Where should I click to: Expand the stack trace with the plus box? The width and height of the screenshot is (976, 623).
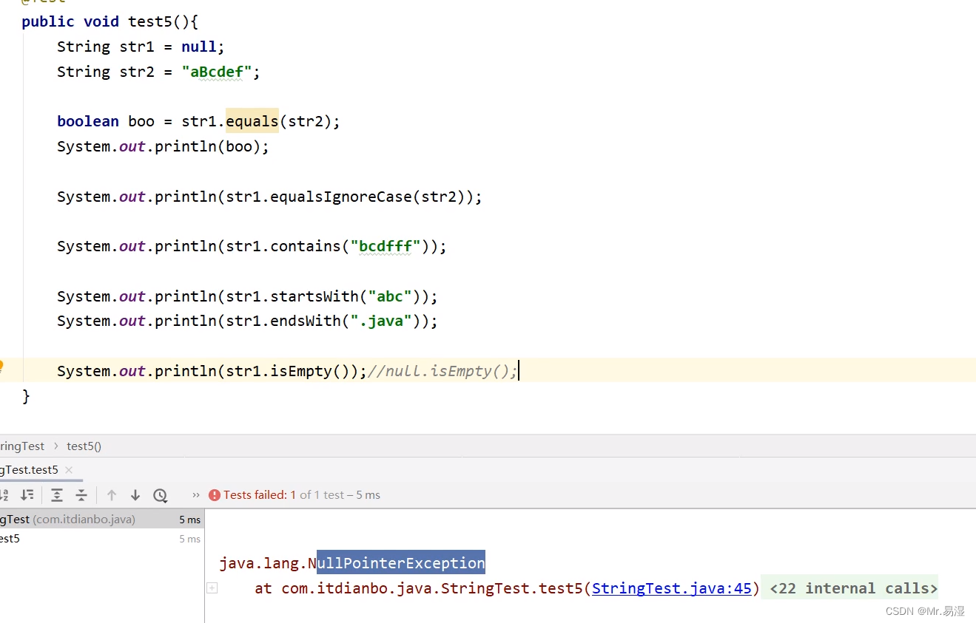[x=212, y=588]
